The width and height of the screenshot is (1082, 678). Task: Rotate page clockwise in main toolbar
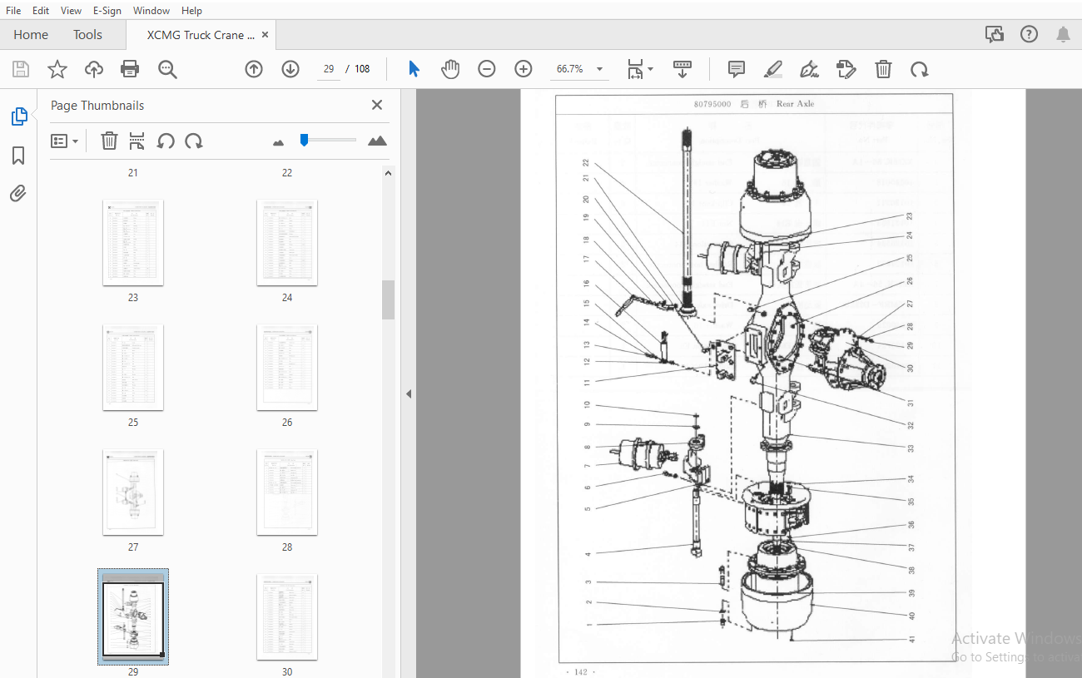(919, 69)
